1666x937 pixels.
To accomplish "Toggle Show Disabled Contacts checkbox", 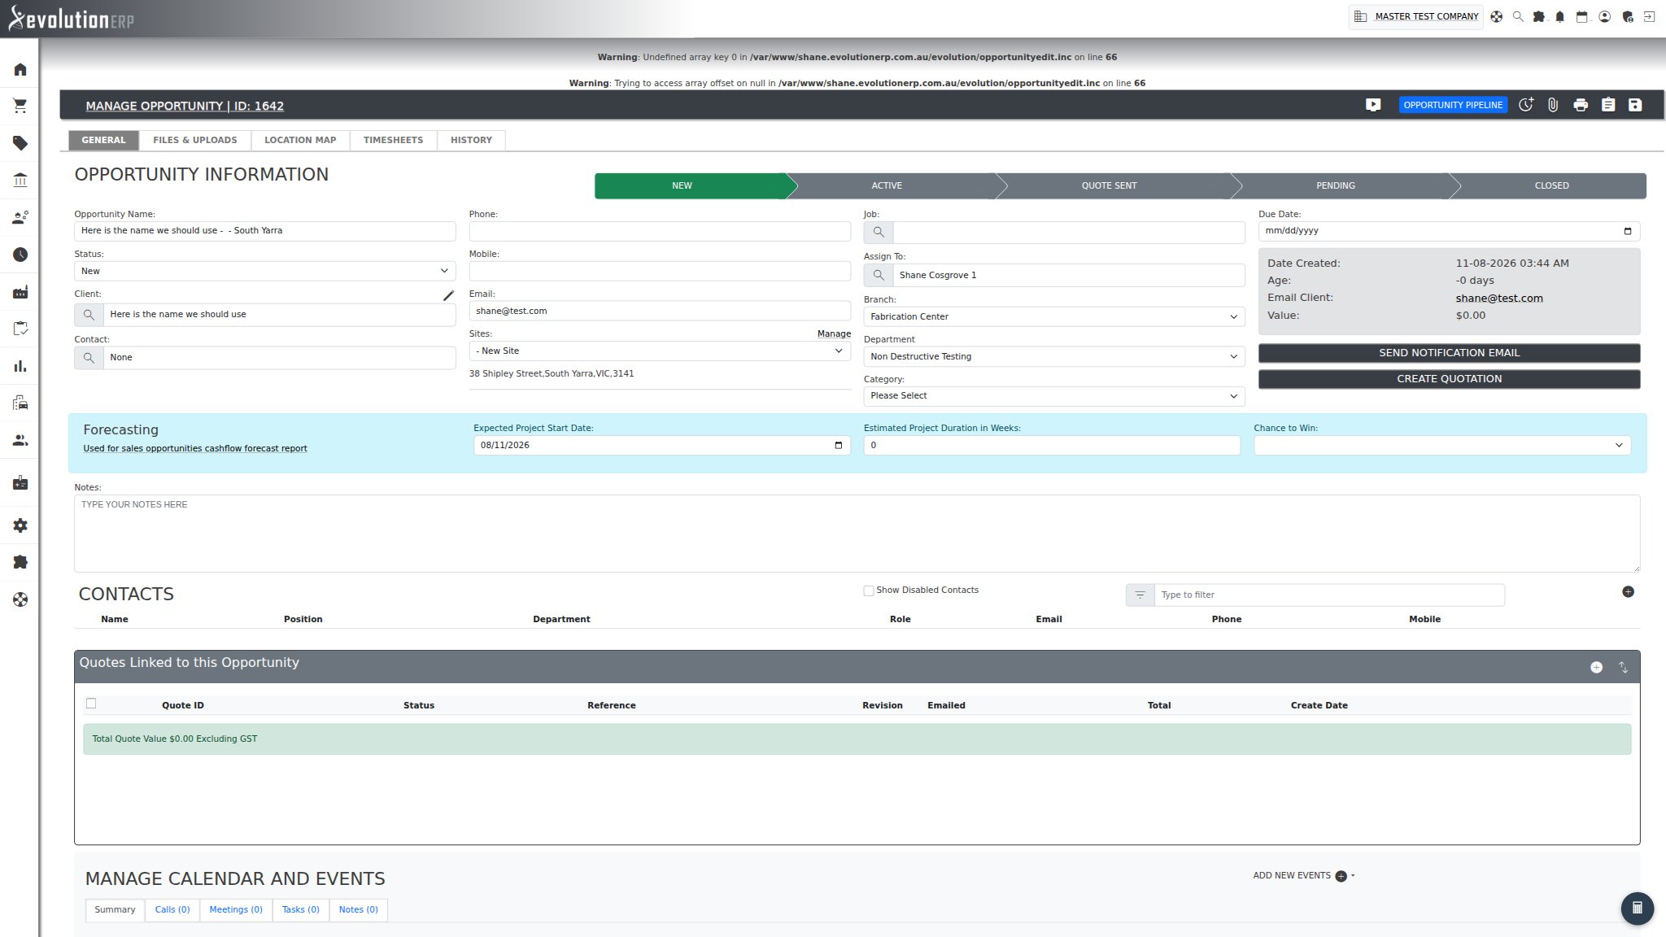I will 869,591.
